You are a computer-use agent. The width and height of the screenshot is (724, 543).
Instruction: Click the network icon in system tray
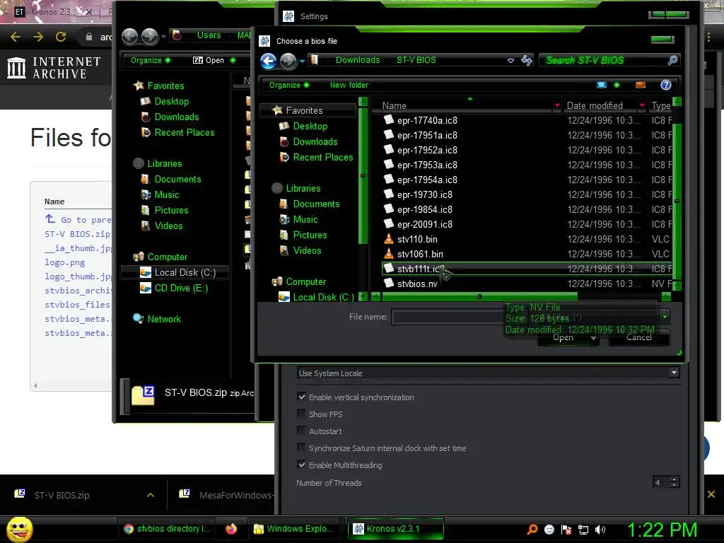coord(583,530)
